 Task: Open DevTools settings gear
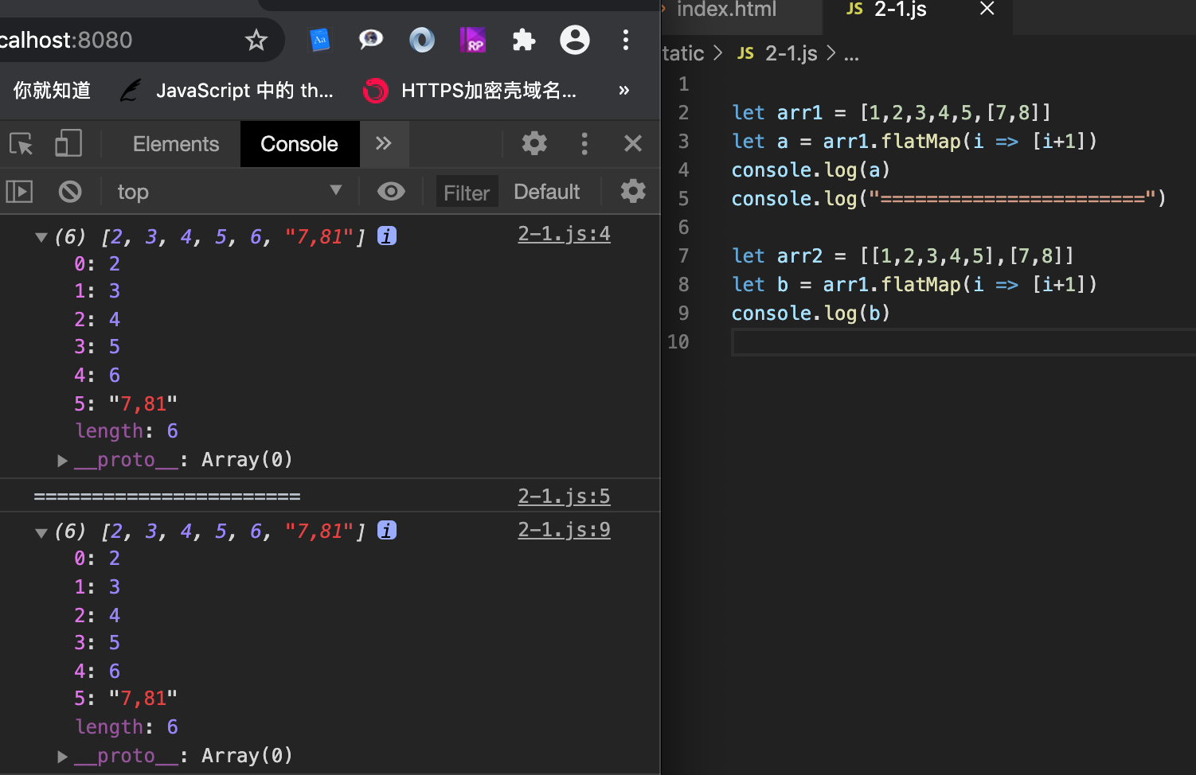point(534,143)
